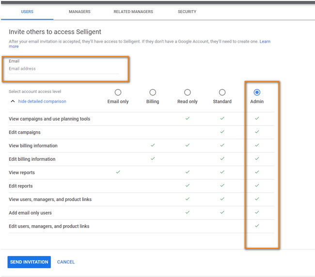Select the Read only access radio
The width and height of the screenshot is (315, 277).
(x=187, y=92)
